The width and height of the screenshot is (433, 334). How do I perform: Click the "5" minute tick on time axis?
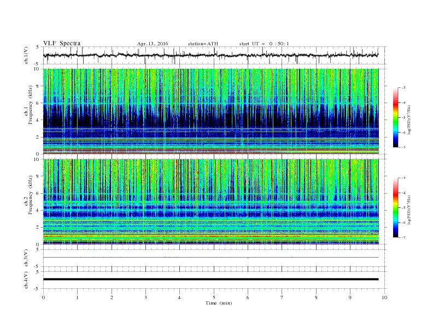[214, 297]
